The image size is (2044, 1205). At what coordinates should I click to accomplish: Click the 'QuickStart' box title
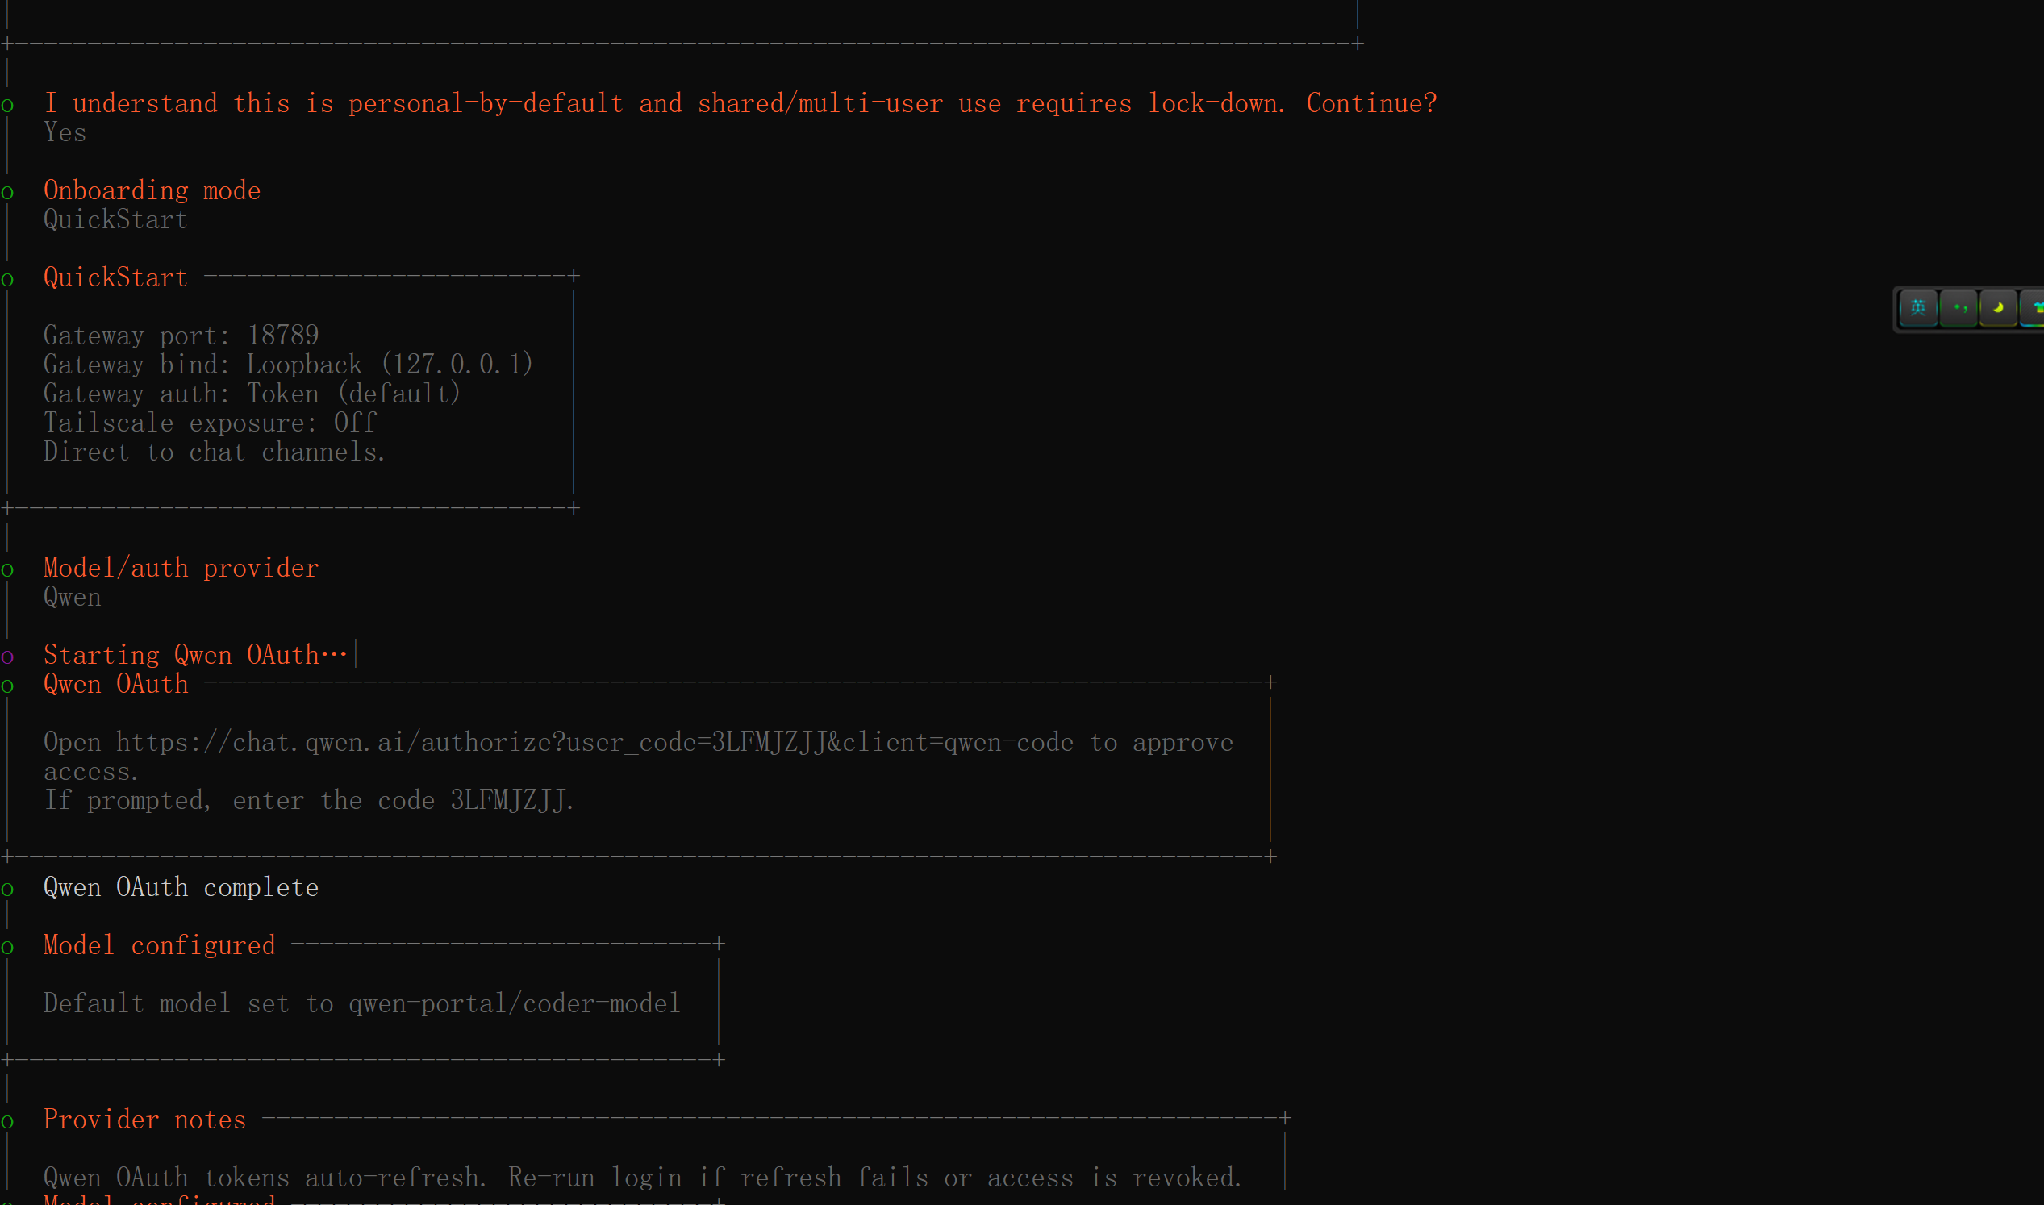[x=115, y=277]
